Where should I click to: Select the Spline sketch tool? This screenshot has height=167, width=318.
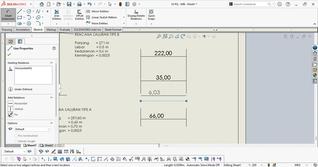tap(38, 12)
